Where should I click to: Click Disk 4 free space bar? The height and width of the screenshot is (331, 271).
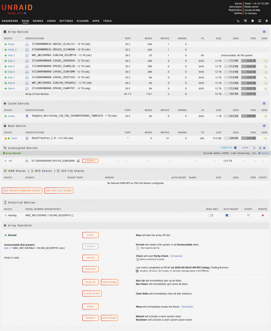point(249,61)
